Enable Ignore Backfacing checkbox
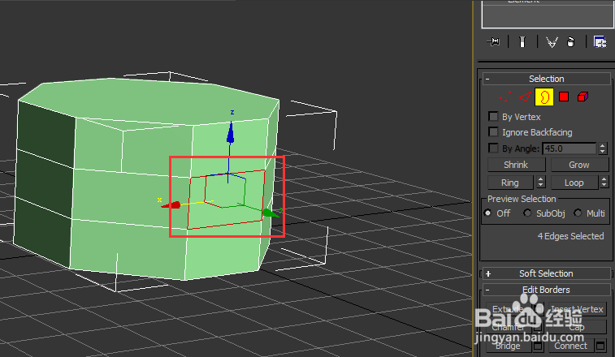This screenshot has width=615, height=357. 493,132
